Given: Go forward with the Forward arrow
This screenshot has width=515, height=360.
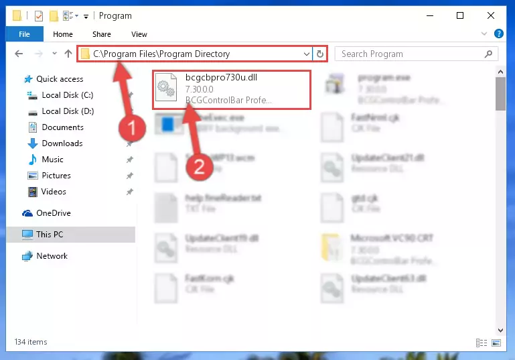Looking at the screenshot, I should coord(38,54).
